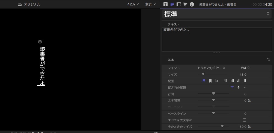
Task: Enable the すべてを大文字に checkbox
Action: [245, 120]
